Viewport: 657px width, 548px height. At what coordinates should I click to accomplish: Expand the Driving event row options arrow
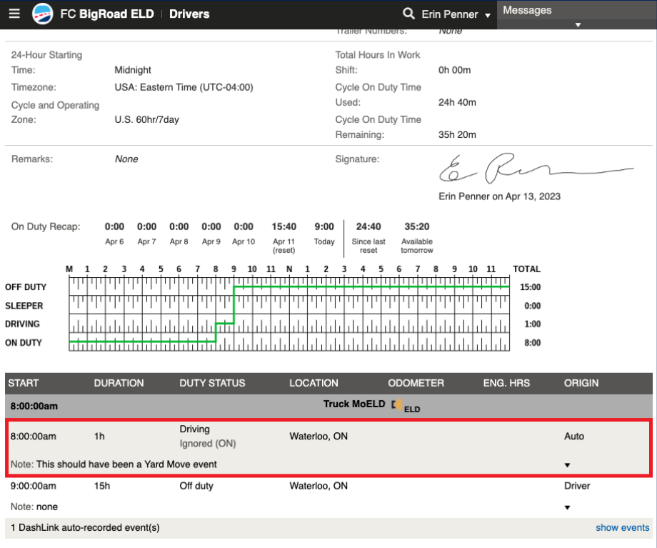[567, 464]
